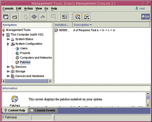This screenshot has height=122, width=152.
Task: Select the Projects tree item
Action: [25, 53]
